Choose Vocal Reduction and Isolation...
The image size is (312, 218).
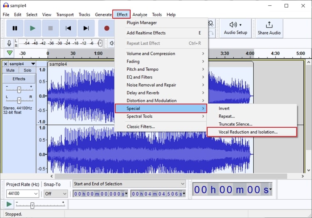pyautogui.click(x=252, y=132)
